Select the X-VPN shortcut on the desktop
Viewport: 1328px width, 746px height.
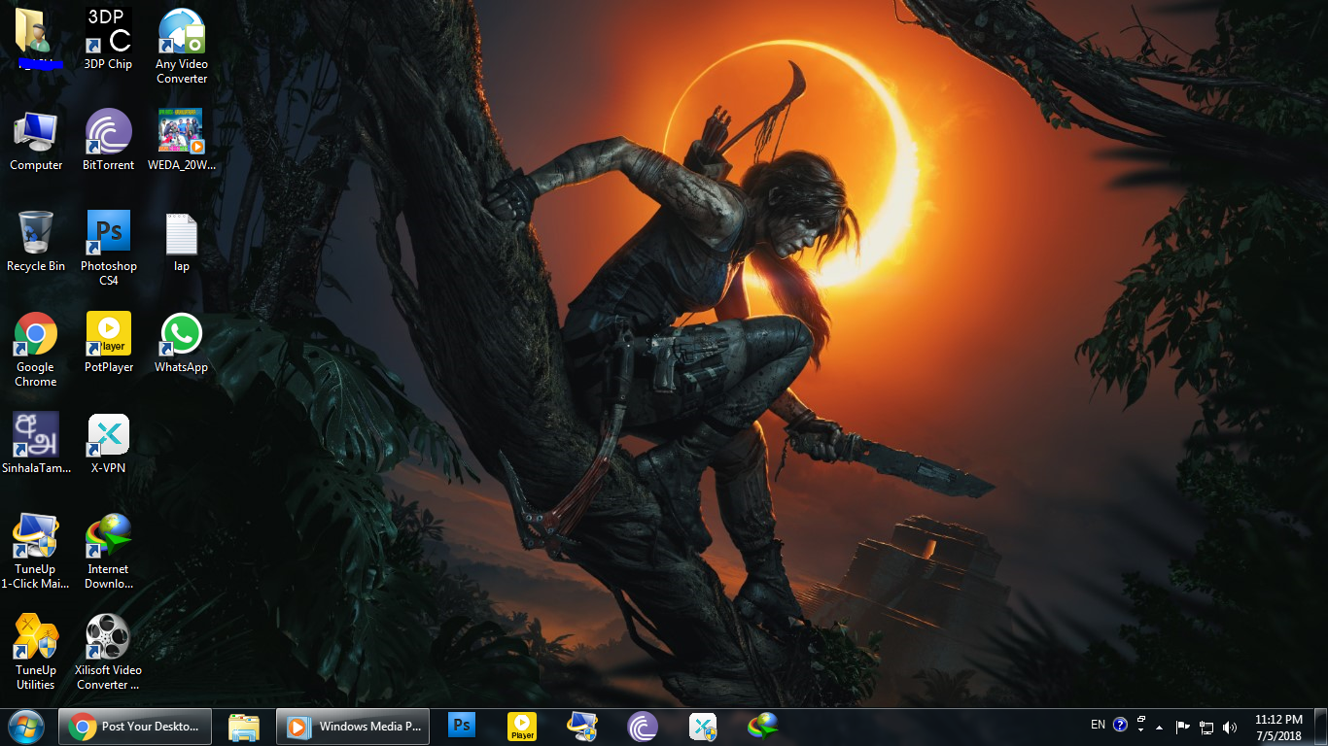click(x=108, y=443)
